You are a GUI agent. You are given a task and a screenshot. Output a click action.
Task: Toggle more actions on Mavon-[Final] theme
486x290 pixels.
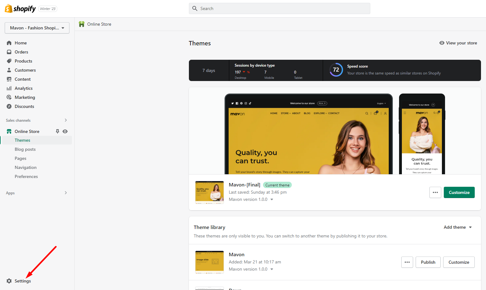435,192
